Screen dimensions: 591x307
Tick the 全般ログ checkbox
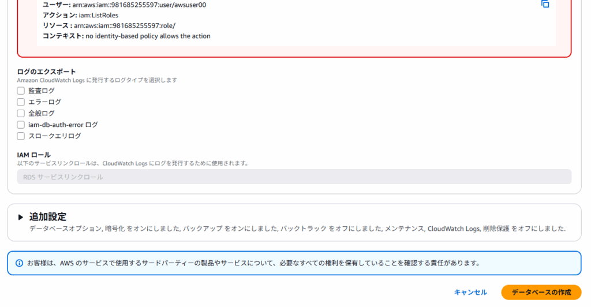point(21,113)
